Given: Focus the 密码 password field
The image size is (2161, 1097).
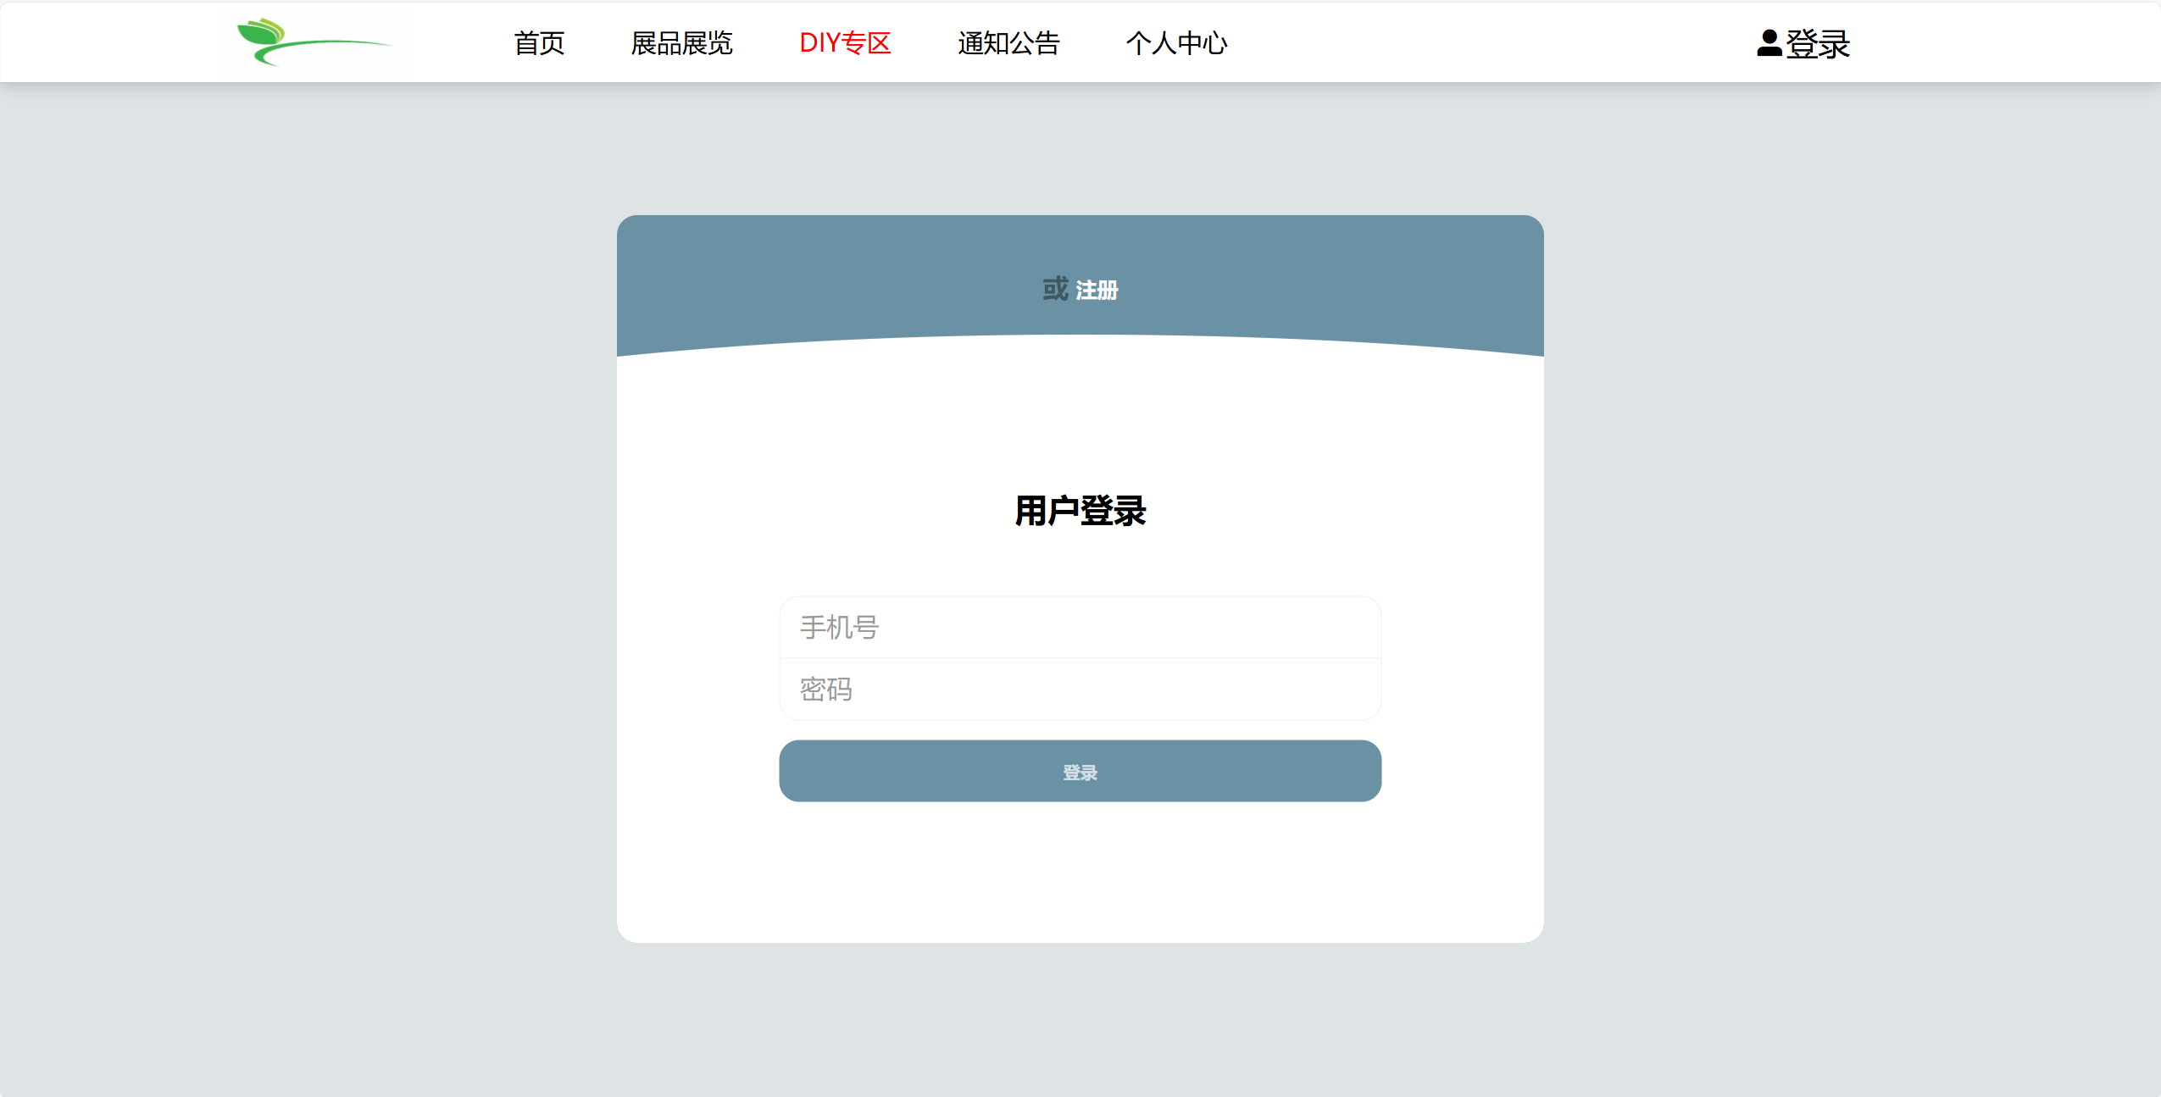Looking at the screenshot, I should pyautogui.click(x=1080, y=690).
